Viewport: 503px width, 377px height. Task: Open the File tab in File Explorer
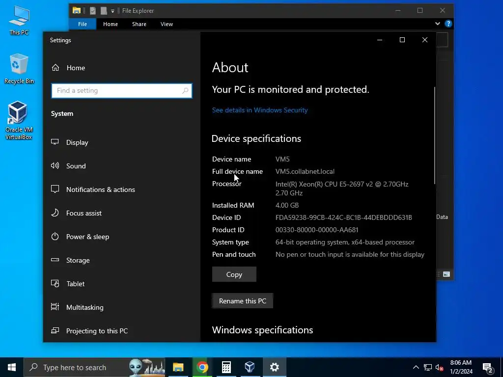(83, 24)
